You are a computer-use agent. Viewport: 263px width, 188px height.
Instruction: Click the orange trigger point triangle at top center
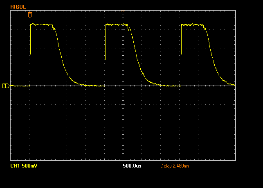(123, 11)
